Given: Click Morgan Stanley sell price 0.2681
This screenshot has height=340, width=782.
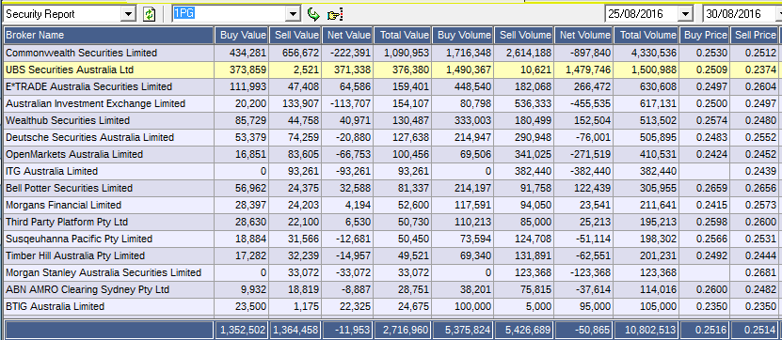Looking at the screenshot, I should click(759, 272).
